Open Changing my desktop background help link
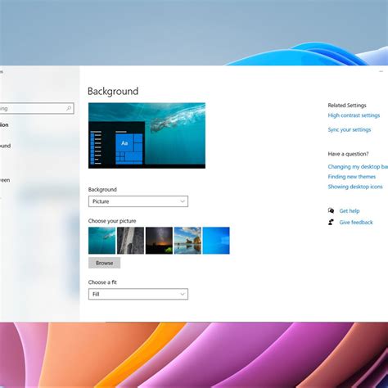The height and width of the screenshot is (388, 388). pyautogui.click(x=358, y=167)
